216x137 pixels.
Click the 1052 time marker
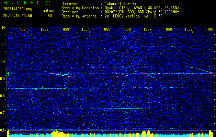[44, 29]
